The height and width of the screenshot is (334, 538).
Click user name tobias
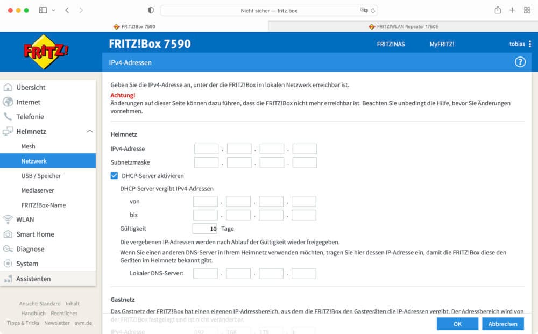click(x=517, y=44)
